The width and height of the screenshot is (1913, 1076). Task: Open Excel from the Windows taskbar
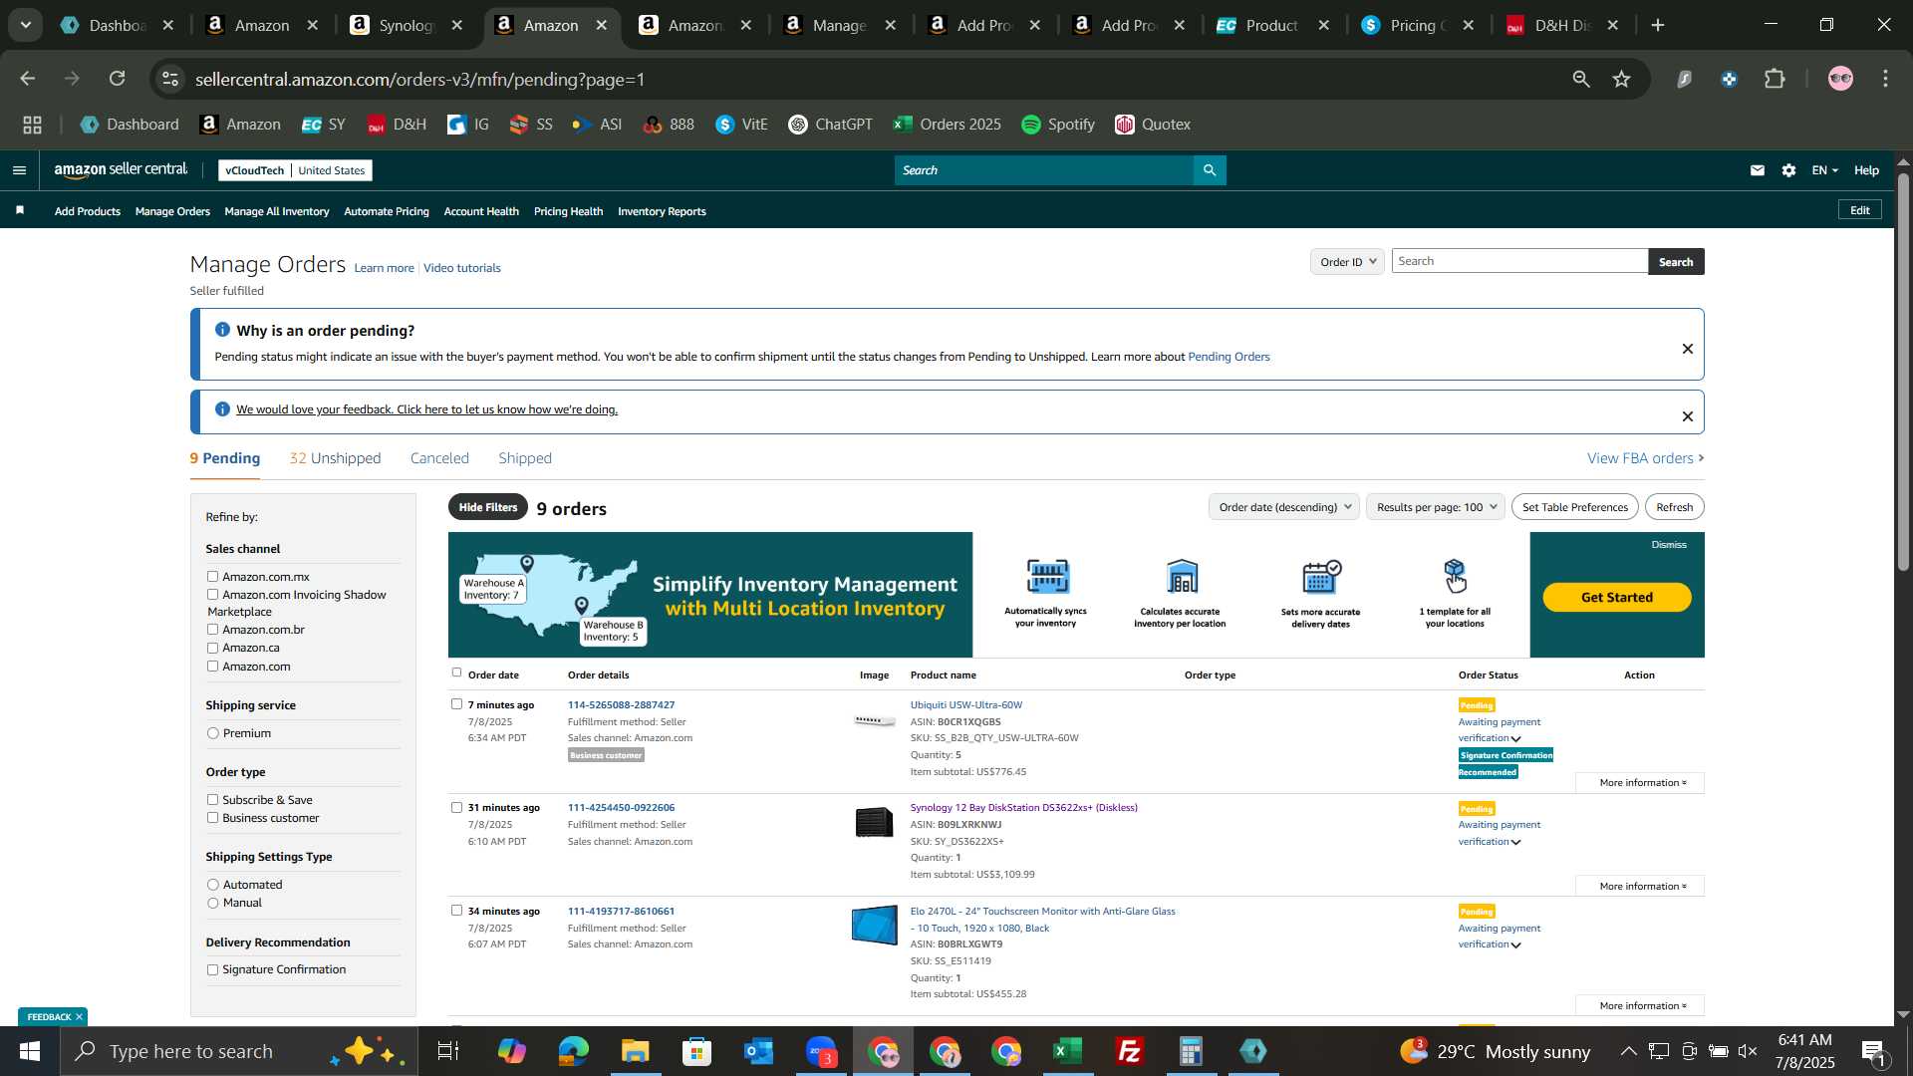click(1068, 1051)
